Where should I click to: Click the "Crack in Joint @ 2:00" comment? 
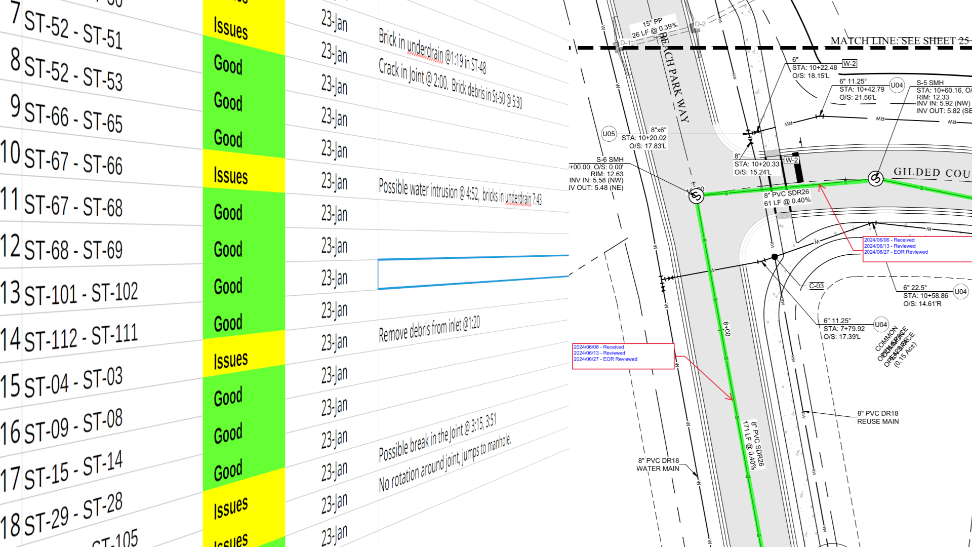click(x=450, y=84)
